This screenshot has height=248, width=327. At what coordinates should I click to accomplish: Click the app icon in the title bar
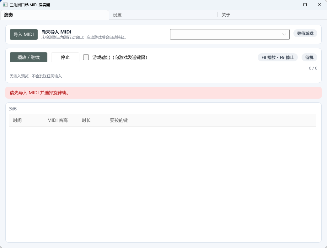point(5,5)
